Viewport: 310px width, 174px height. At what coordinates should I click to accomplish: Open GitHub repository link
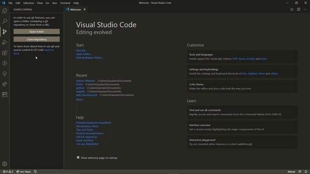[x=86, y=137]
